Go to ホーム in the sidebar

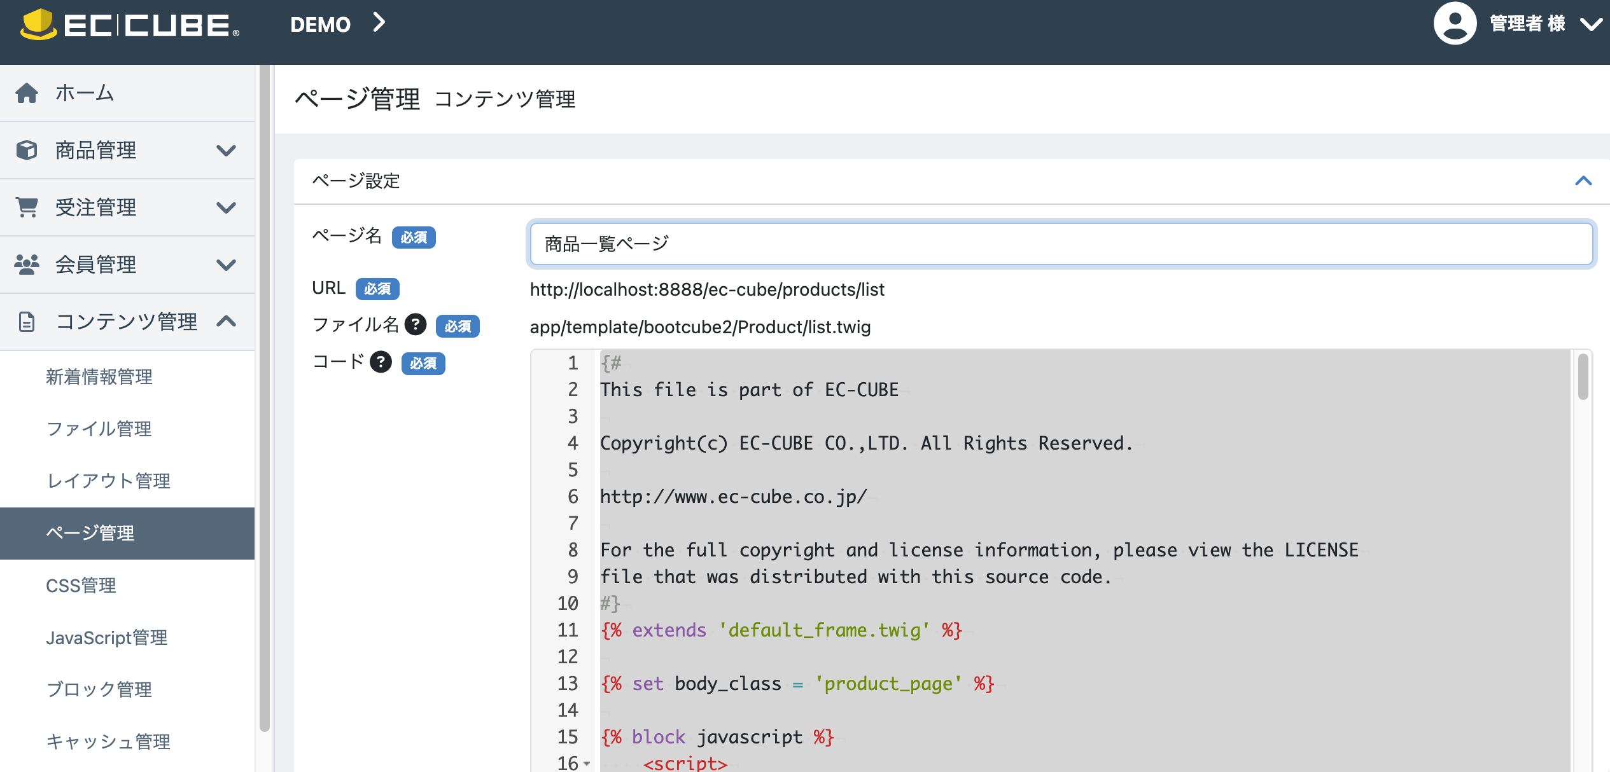tap(127, 93)
